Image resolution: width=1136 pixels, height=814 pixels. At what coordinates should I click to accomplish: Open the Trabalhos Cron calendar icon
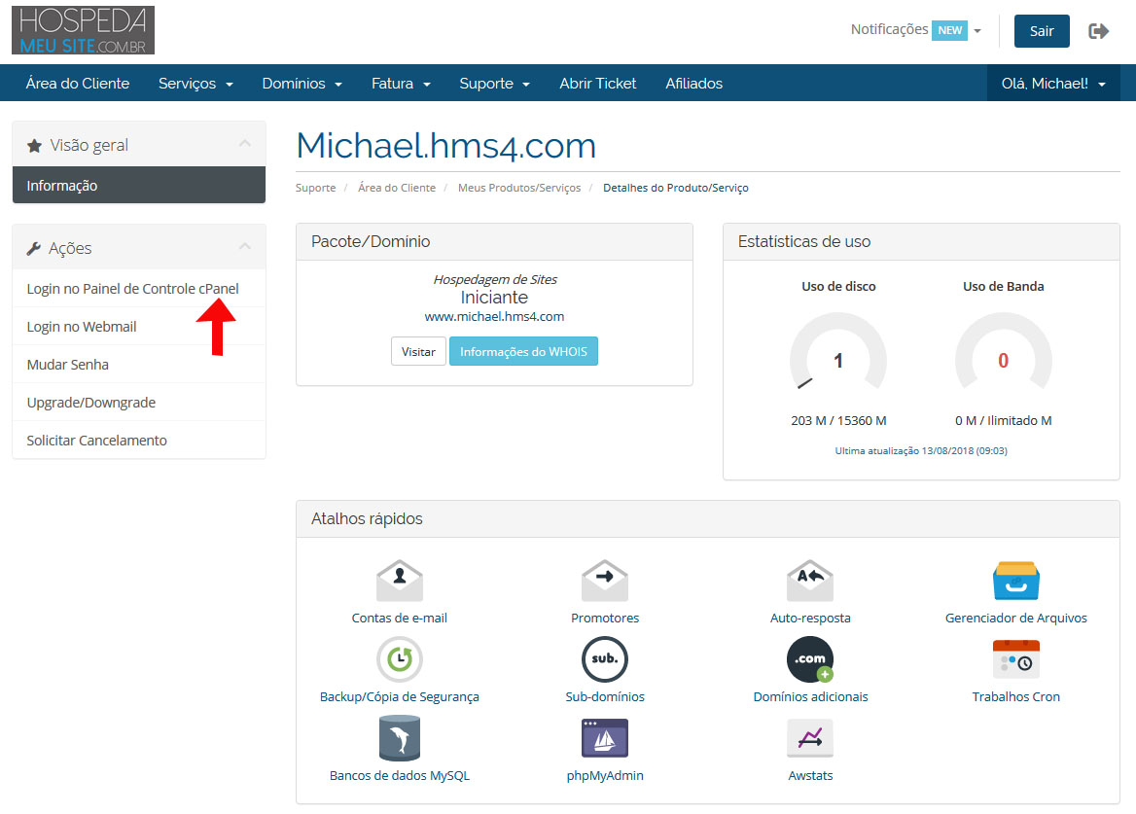point(1015,659)
